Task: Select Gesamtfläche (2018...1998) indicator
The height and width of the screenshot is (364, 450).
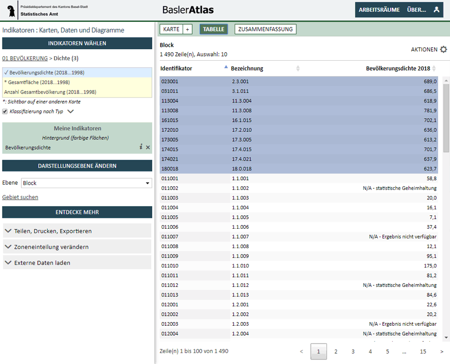Action: pyautogui.click(x=77, y=83)
